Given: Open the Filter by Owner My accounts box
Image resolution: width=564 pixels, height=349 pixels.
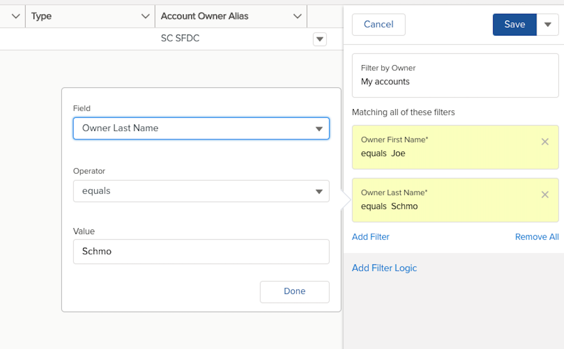Looking at the screenshot, I should [x=455, y=75].
